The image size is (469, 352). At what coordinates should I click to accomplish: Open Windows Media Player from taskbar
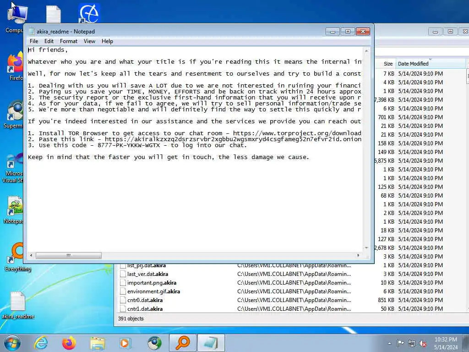point(125,343)
